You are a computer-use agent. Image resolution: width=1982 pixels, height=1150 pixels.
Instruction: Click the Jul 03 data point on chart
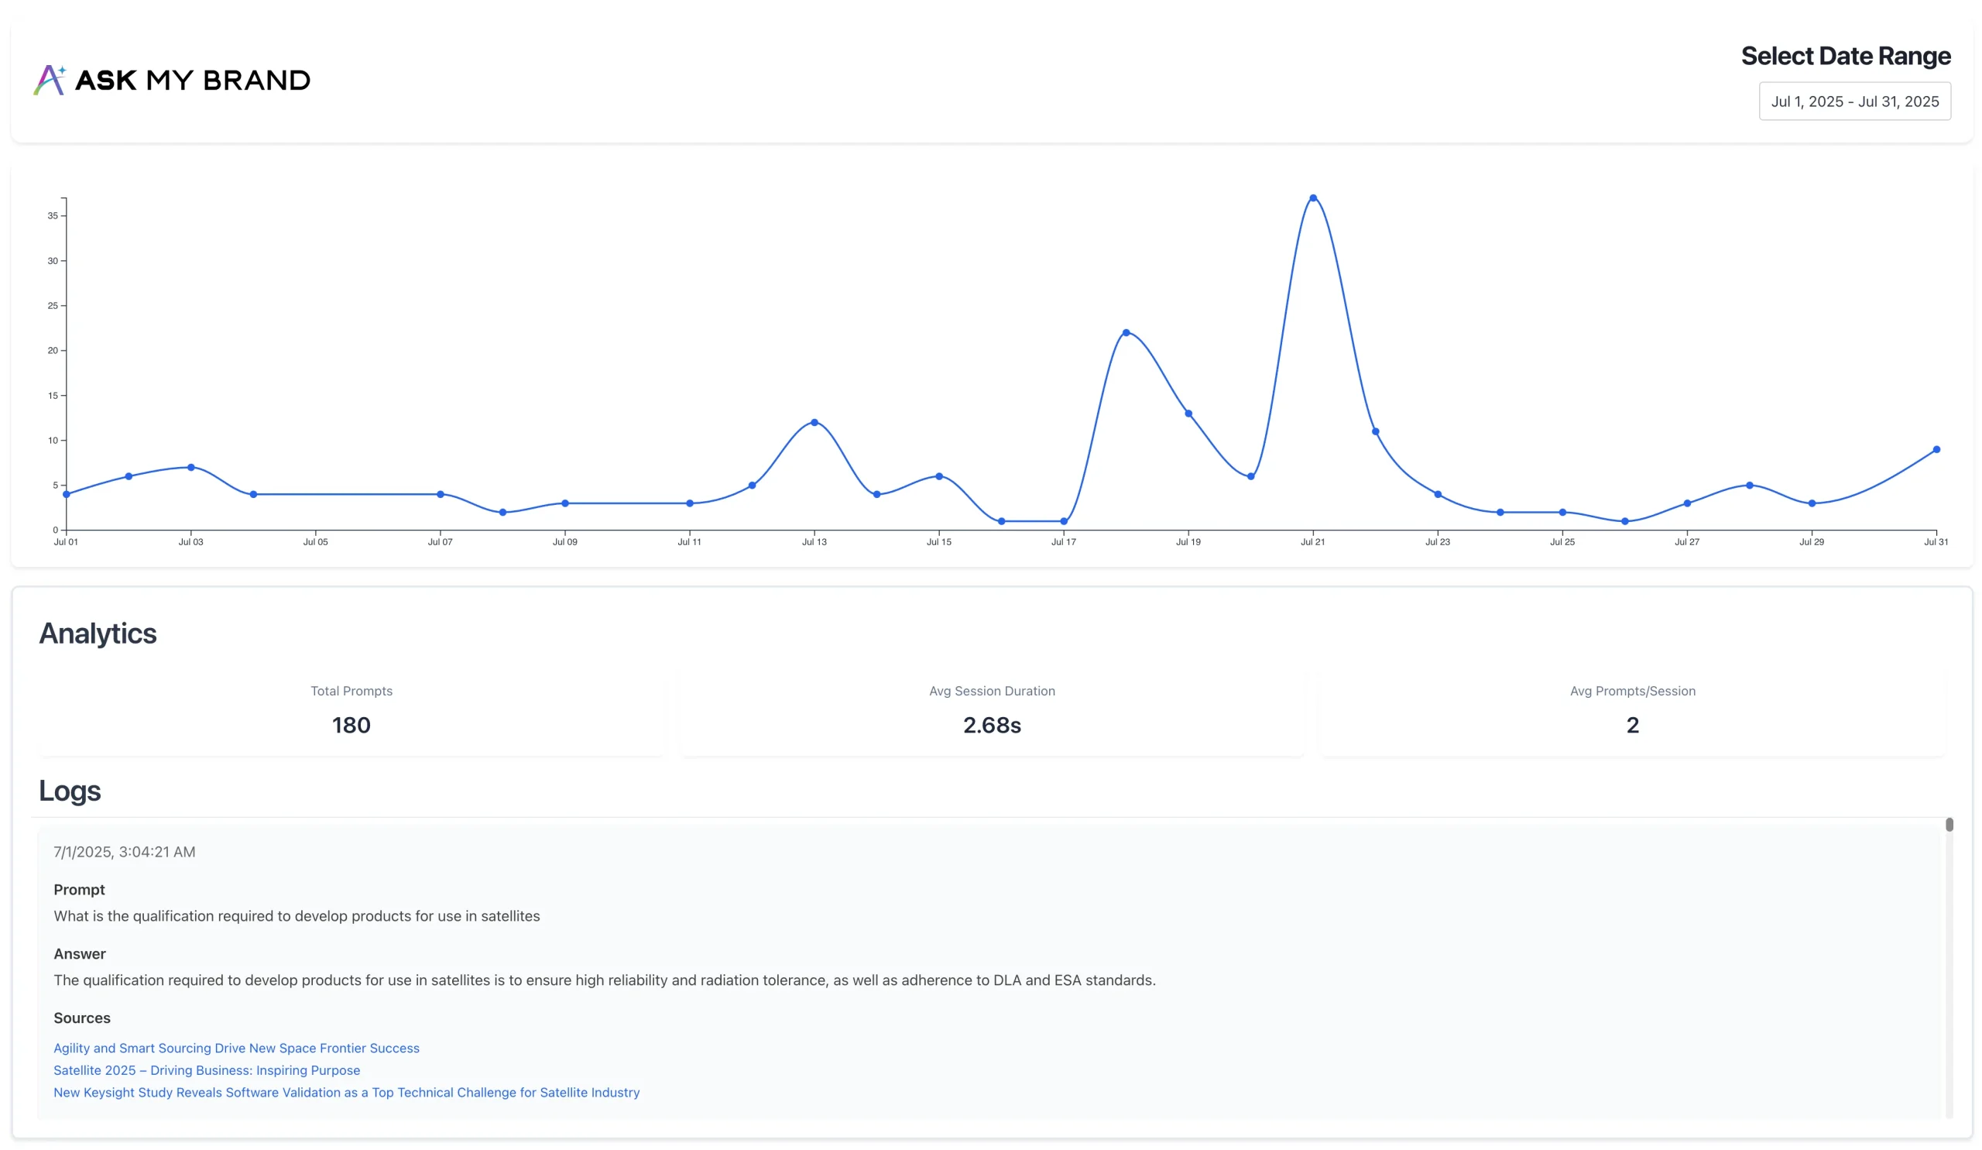(x=191, y=467)
